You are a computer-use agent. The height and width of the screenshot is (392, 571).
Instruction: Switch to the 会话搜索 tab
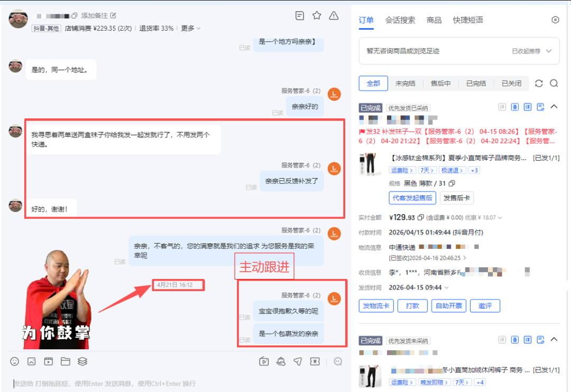click(x=400, y=20)
